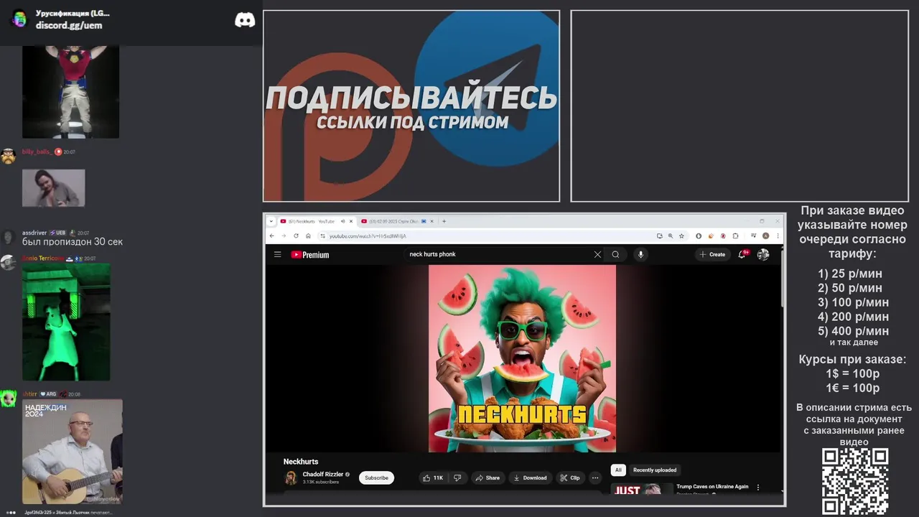Like the video with 11K likes
Viewport: 919px width, 517px height.
click(433, 478)
